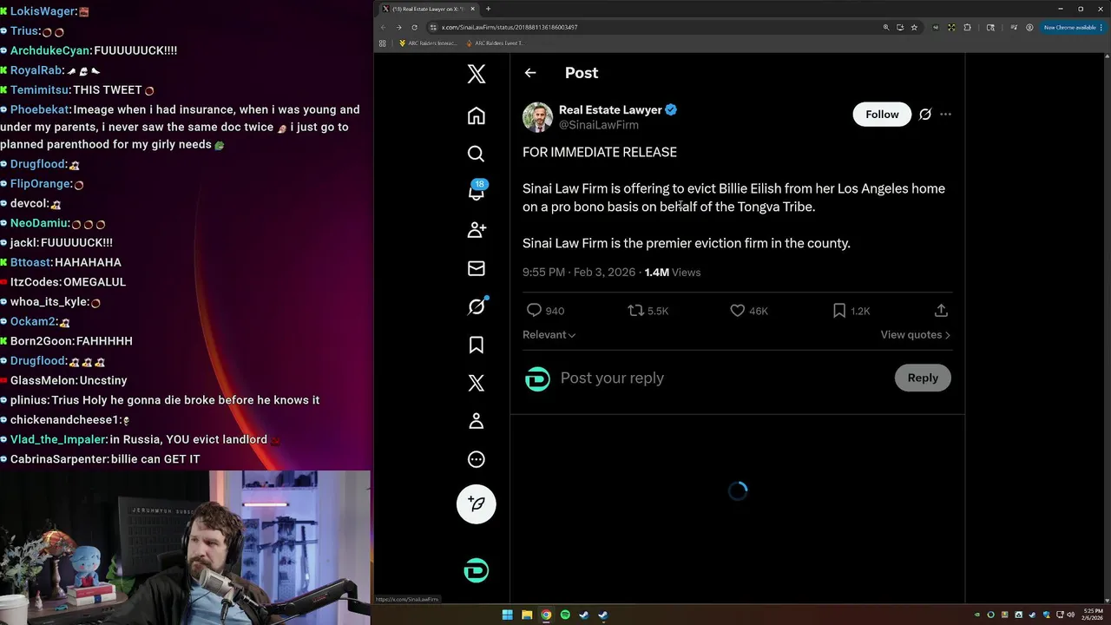Viewport: 1111px width, 625px height.
Task: Open Chrome extensions puzzle icon
Action: (x=967, y=27)
